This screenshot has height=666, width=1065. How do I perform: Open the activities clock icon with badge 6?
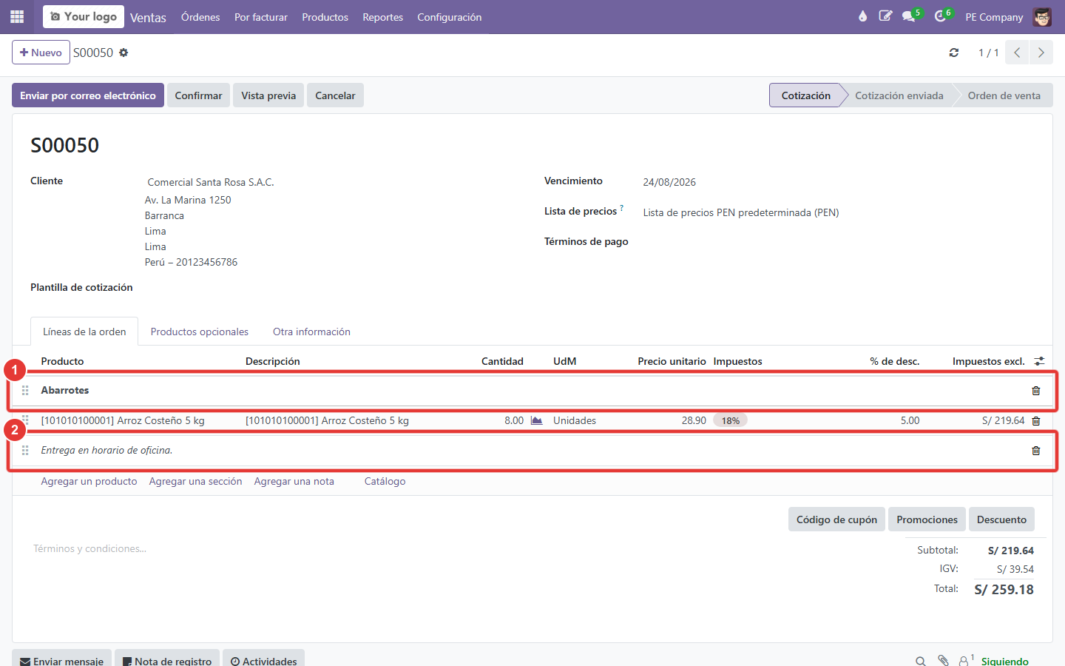click(940, 16)
